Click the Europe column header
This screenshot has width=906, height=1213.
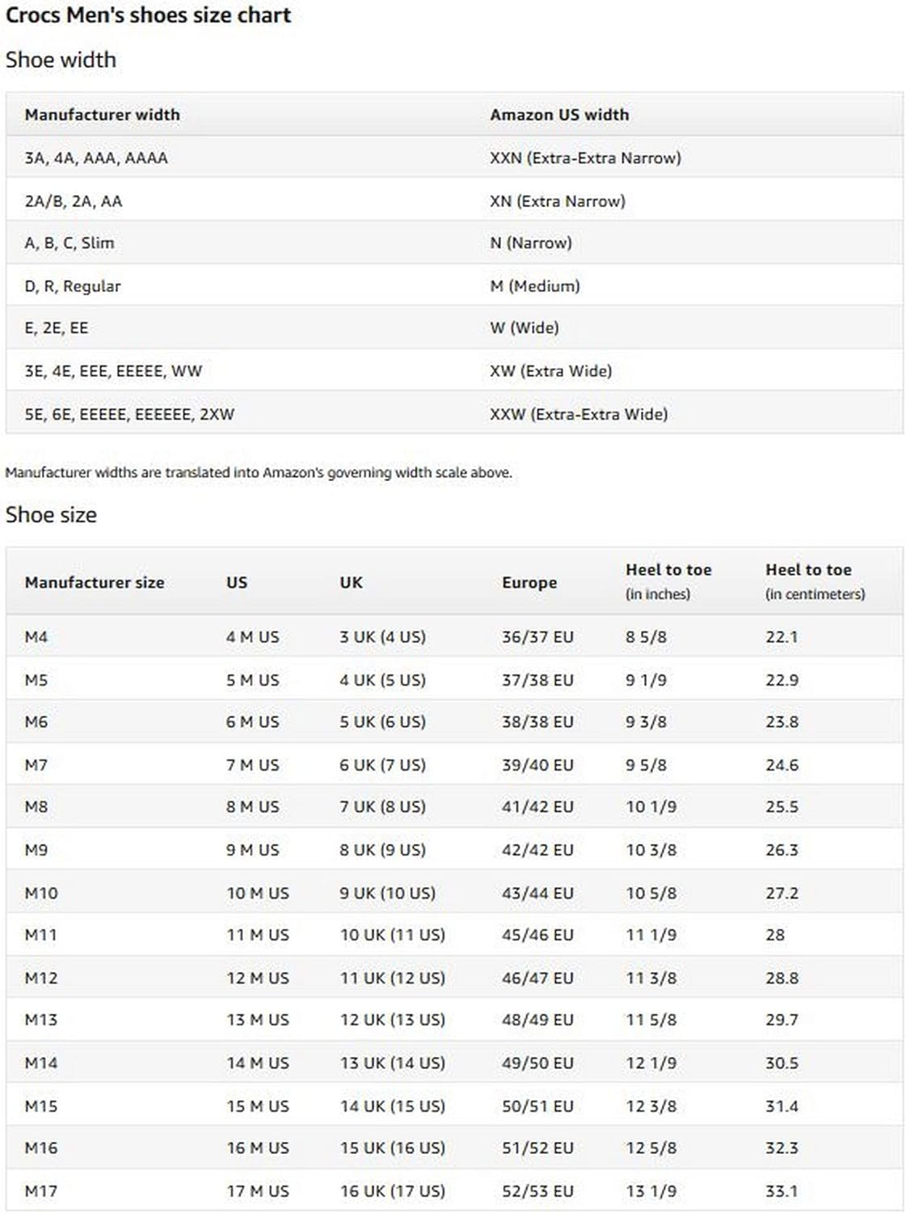click(529, 582)
